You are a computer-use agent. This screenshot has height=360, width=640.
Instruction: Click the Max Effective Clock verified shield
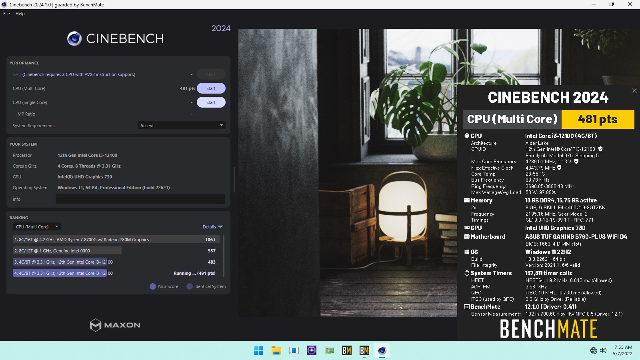(559, 168)
